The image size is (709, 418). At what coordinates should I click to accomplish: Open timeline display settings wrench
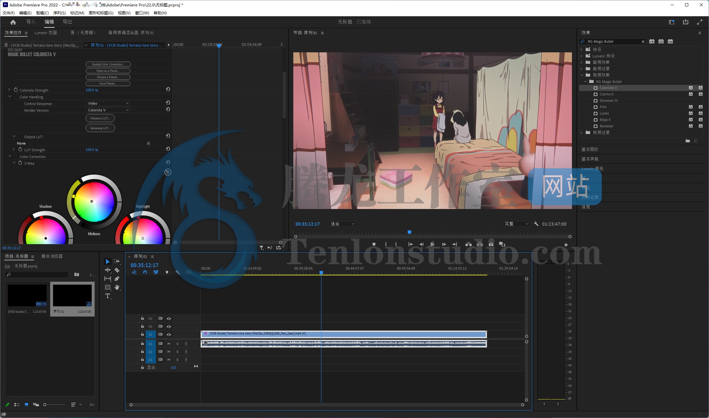(x=178, y=272)
